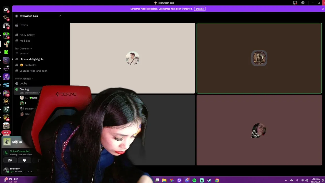The image size is (325, 183).
Task: Open the clock and date in taskbar
Action: pos(316,180)
